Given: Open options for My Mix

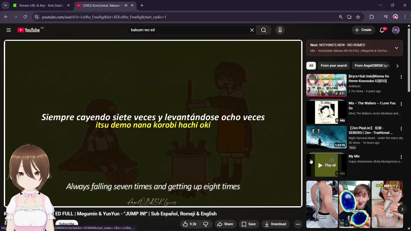Looking at the screenshot, I should pos(401,157).
